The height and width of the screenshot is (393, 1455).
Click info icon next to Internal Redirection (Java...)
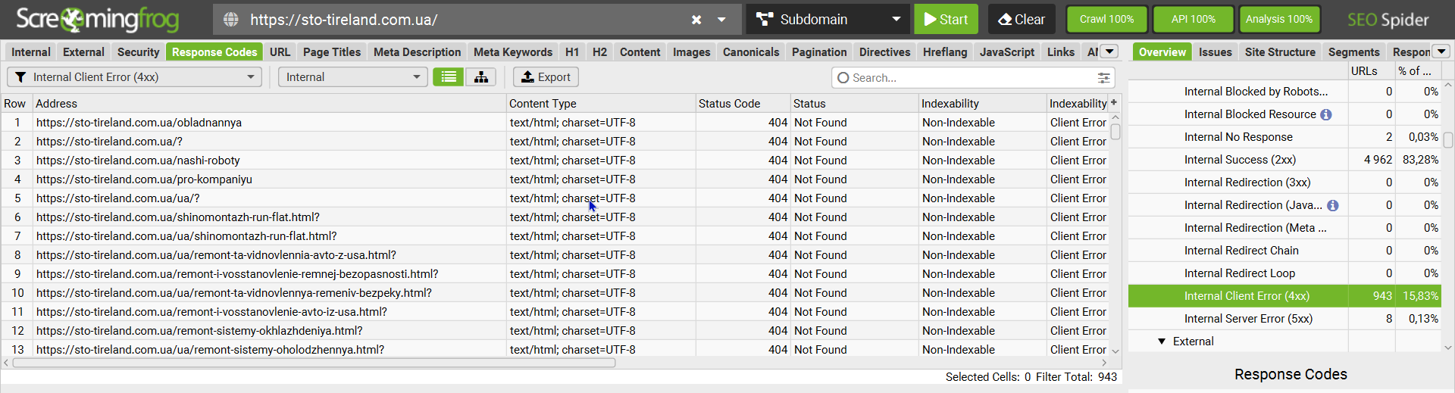point(1333,205)
